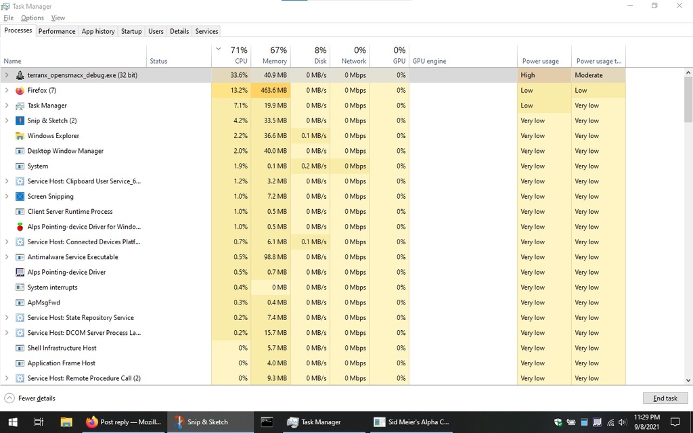The width and height of the screenshot is (693, 433).
Task: Click the Windows Explorer process icon
Action: [x=20, y=136]
